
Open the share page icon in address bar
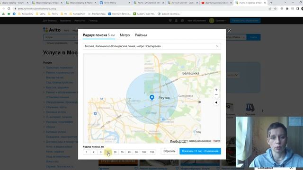(x=270, y=8)
